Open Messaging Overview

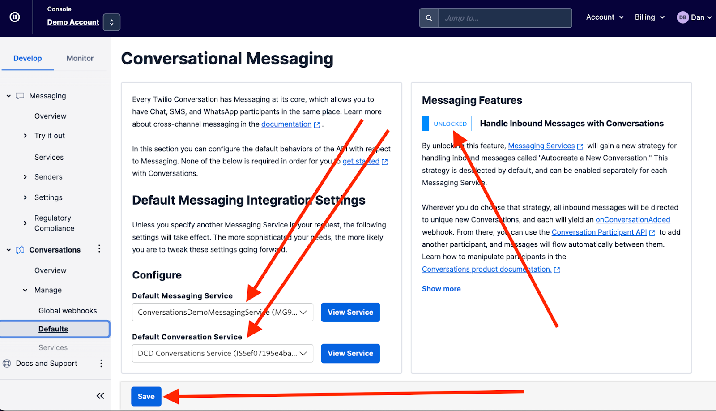coord(51,116)
